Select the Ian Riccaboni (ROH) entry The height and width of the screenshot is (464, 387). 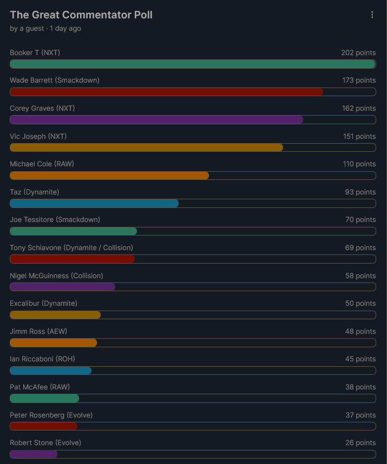tap(42, 359)
